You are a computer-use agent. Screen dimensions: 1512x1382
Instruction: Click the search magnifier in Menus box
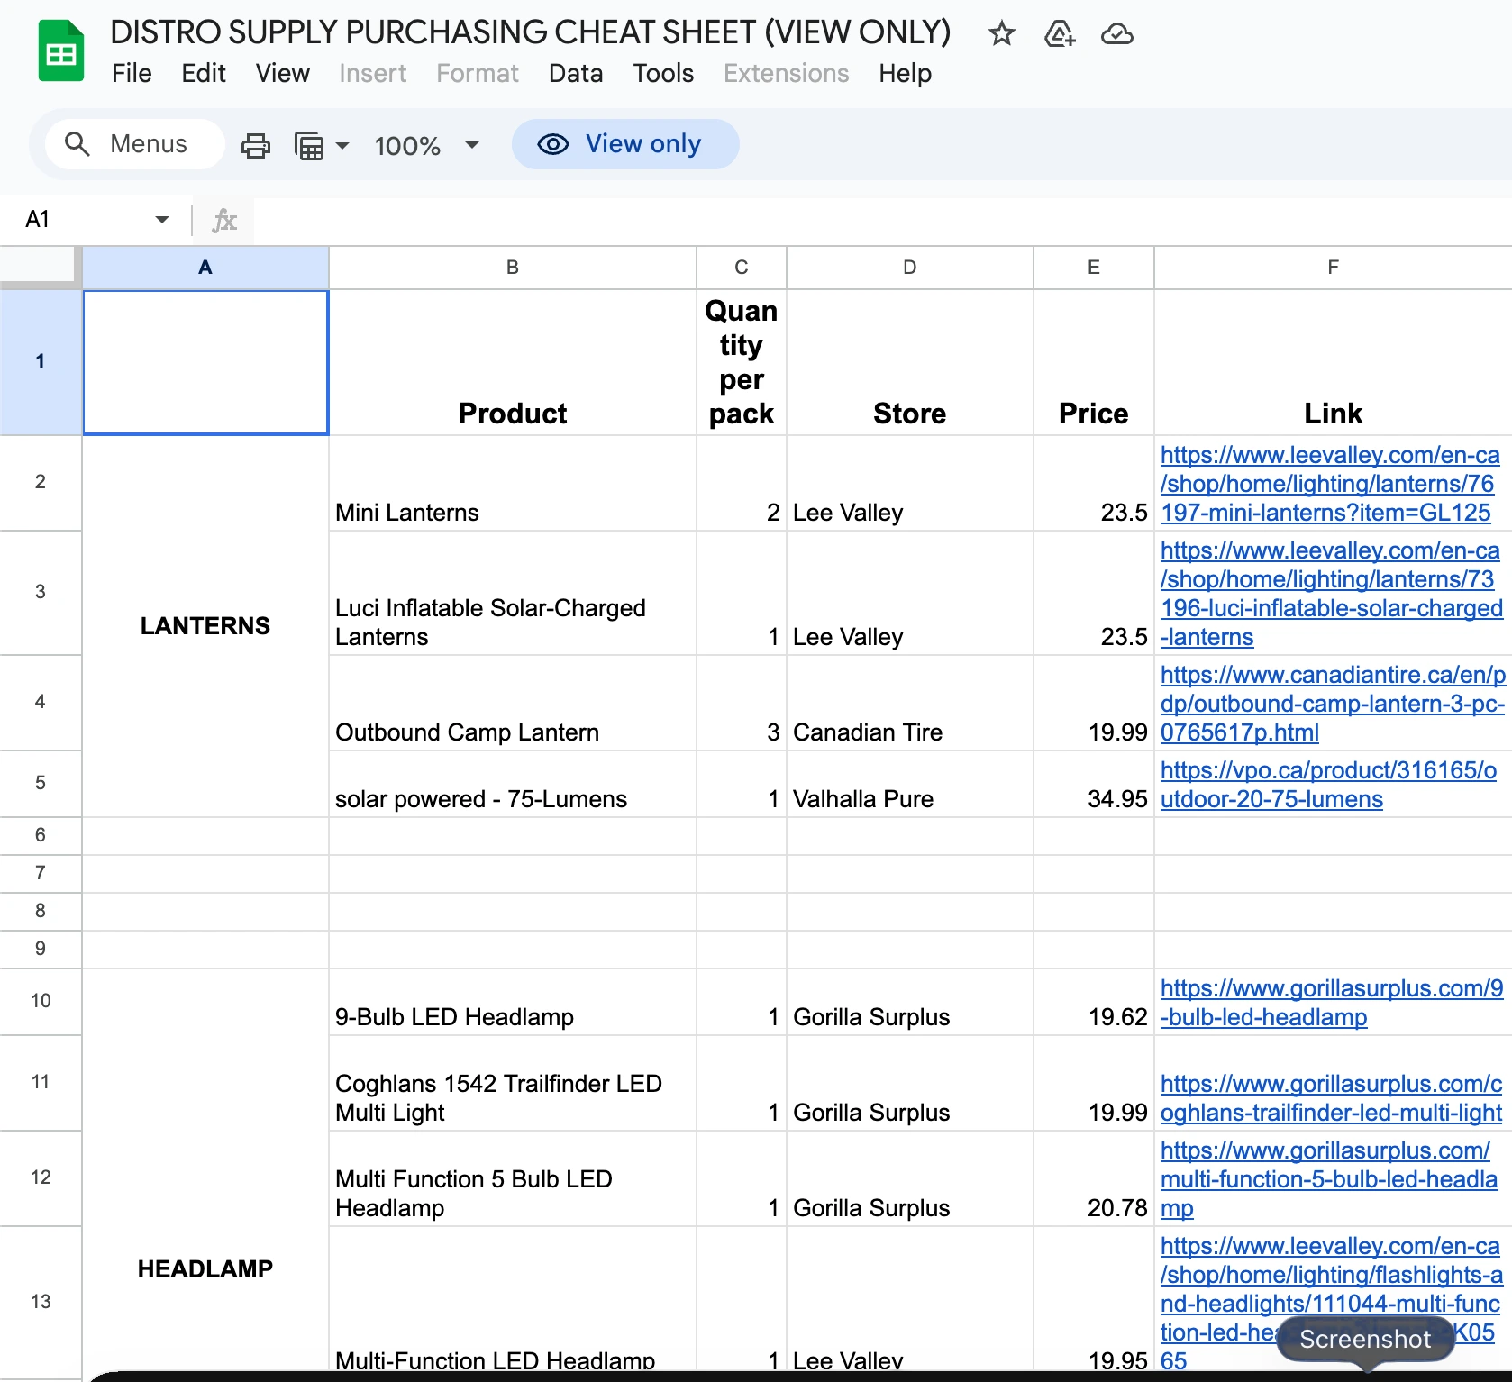coord(77,144)
